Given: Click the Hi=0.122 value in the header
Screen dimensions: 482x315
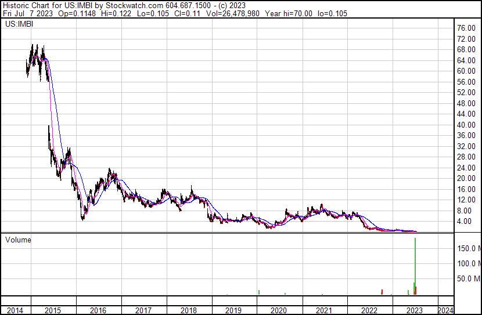Looking at the screenshot, I should (116, 13).
